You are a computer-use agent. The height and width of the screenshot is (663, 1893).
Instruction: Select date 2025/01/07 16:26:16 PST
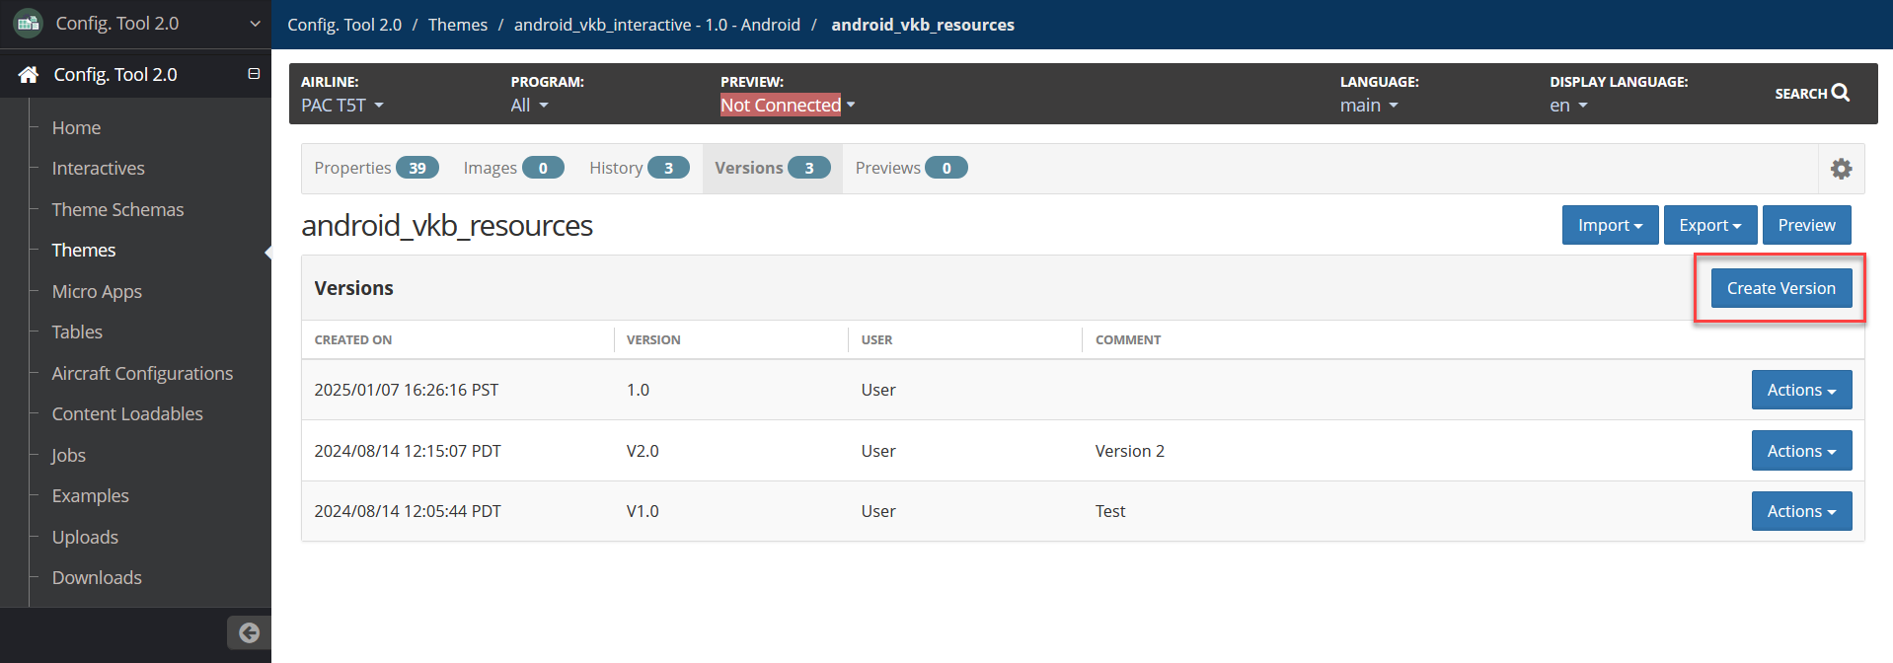pyautogui.click(x=407, y=390)
